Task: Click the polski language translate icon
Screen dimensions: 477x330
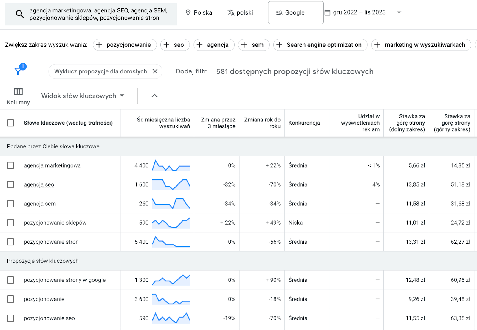Action: (x=231, y=12)
